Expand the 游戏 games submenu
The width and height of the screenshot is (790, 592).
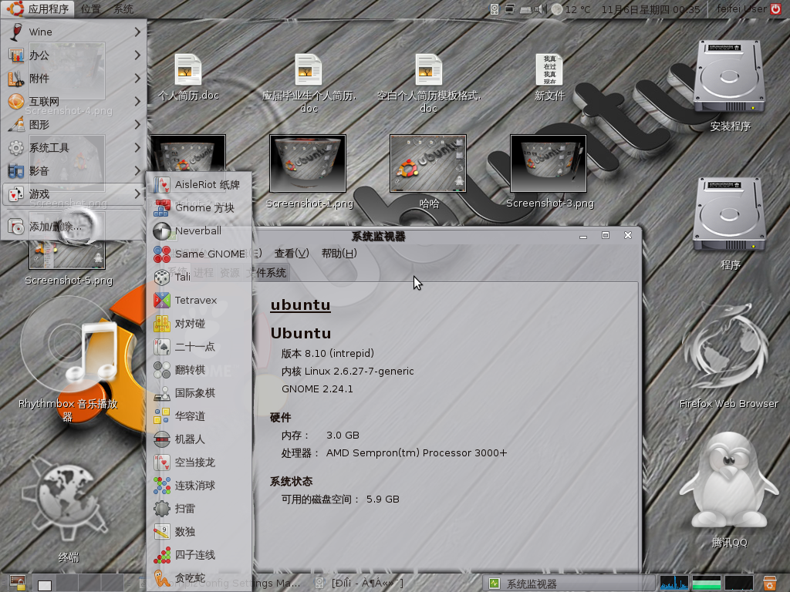pyautogui.click(x=74, y=193)
